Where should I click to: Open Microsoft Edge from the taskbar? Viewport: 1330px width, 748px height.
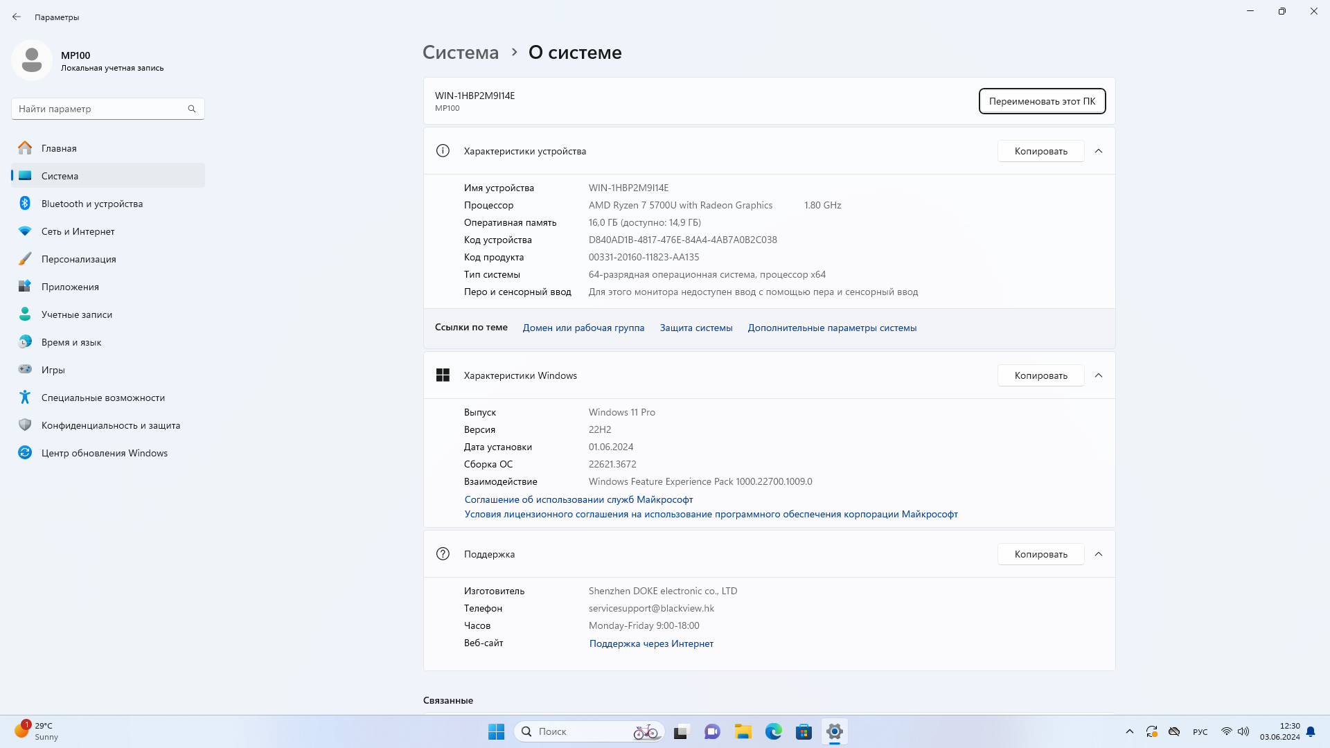[773, 731]
